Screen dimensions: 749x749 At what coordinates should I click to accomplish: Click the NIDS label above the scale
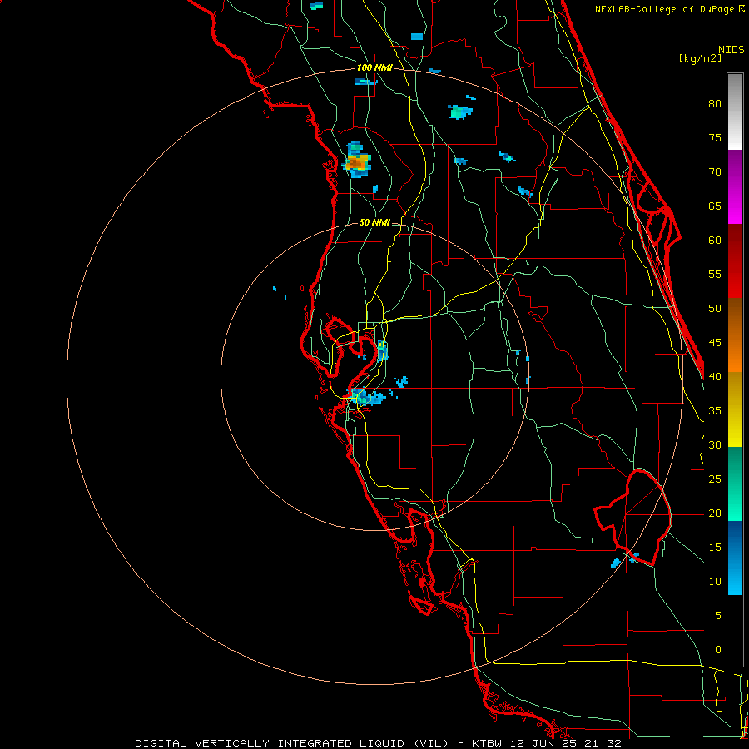tap(731, 50)
